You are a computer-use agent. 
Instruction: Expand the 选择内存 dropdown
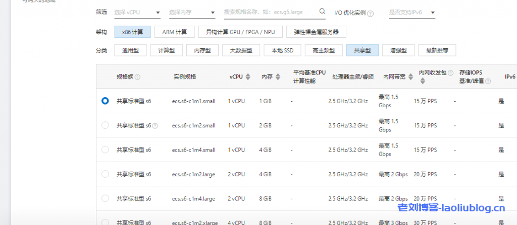[x=191, y=12]
